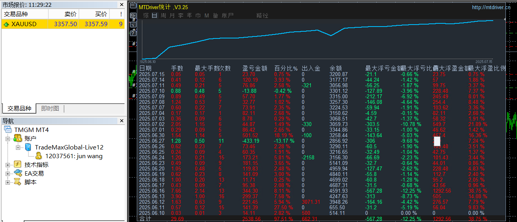Screen dimensions: 517x222
Task: Click the 交易品种 column header
Action: click(x=25, y=14)
